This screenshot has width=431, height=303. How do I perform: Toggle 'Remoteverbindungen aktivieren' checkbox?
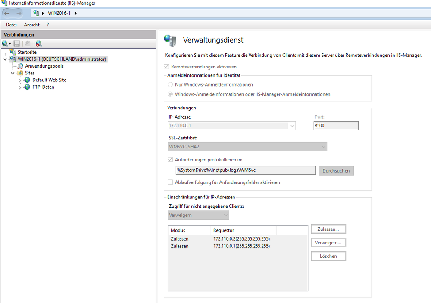coord(167,67)
